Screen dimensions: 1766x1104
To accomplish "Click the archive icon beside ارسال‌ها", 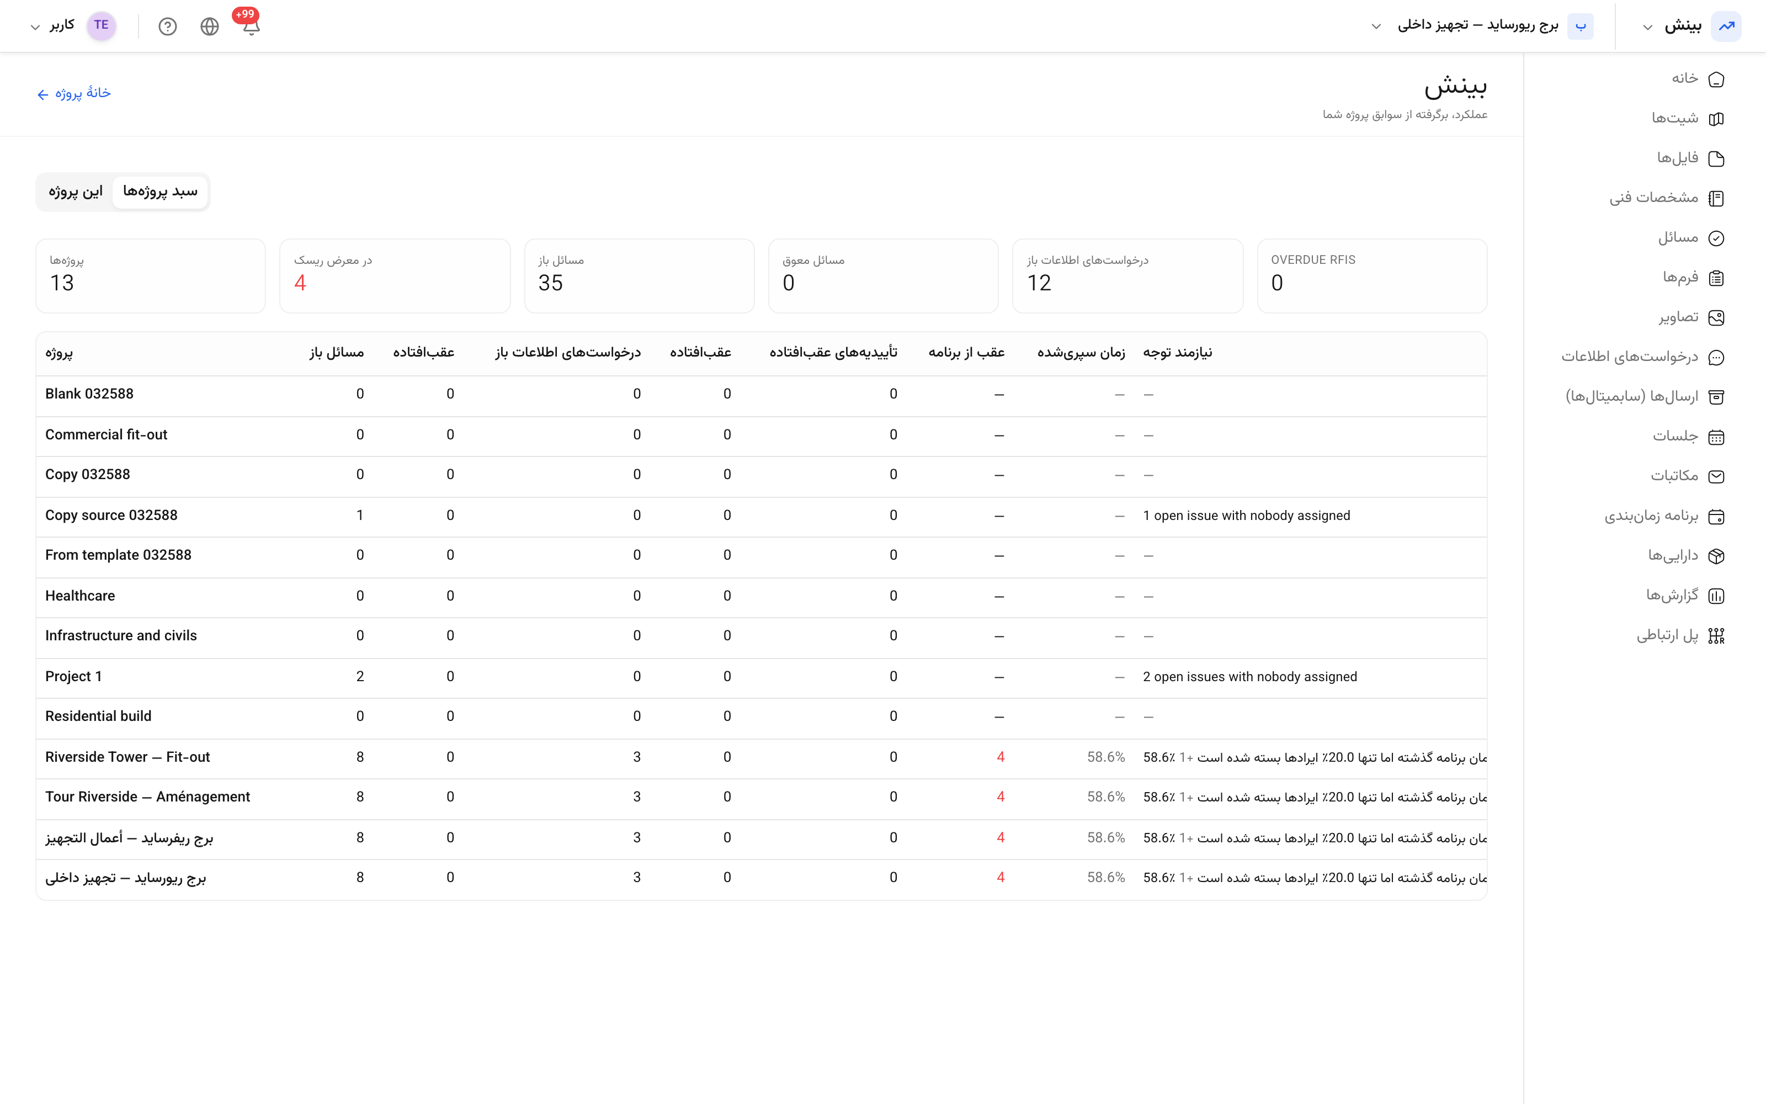I will [1716, 397].
